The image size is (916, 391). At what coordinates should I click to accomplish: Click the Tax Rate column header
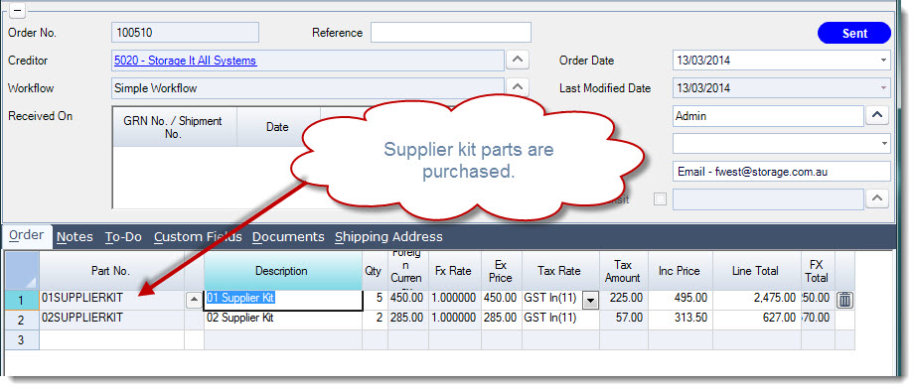(559, 271)
